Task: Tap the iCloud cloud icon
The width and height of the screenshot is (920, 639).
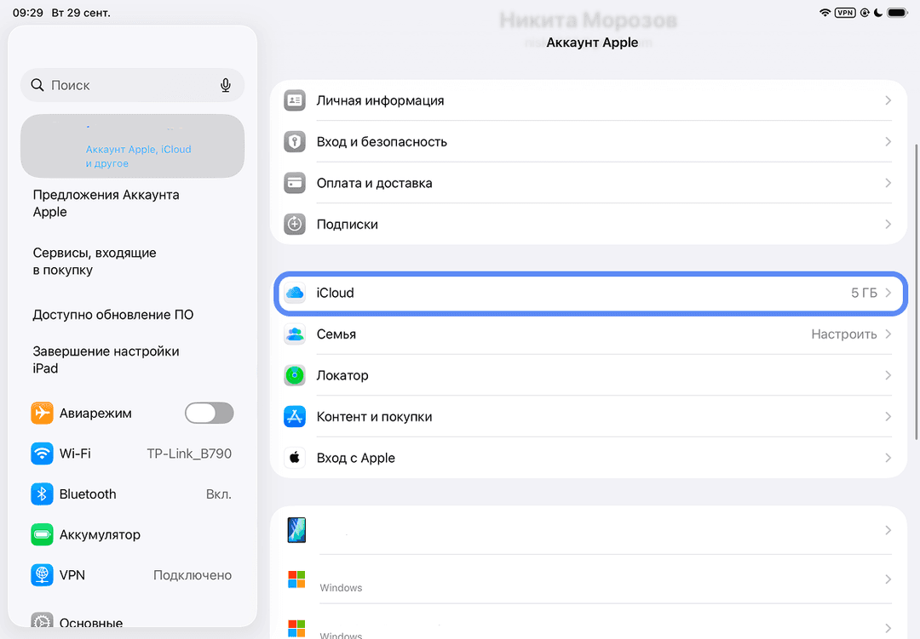Action: pos(295,293)
